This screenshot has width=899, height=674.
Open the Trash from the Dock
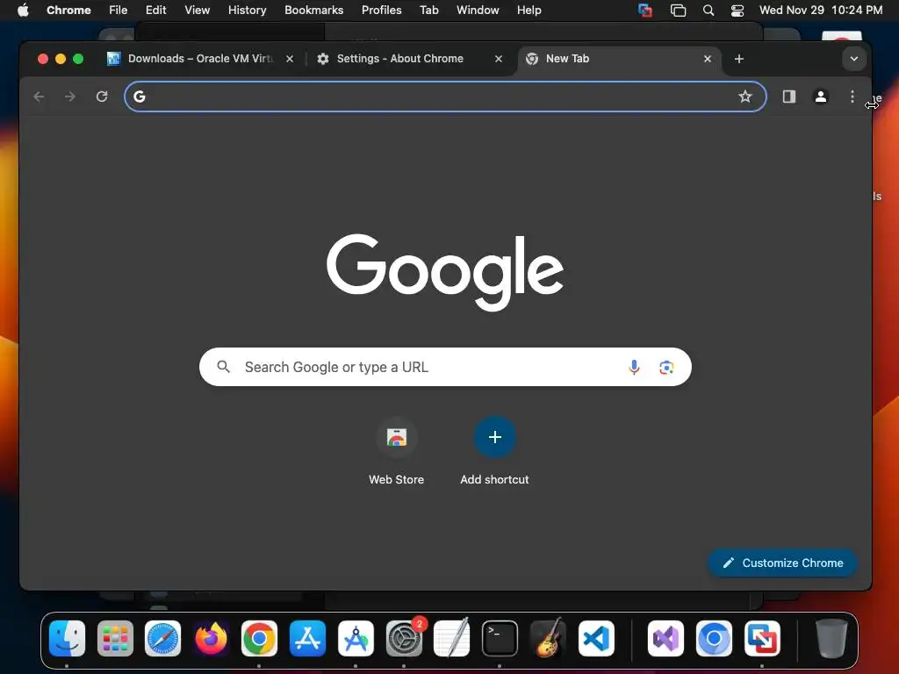tap(831, 639)
